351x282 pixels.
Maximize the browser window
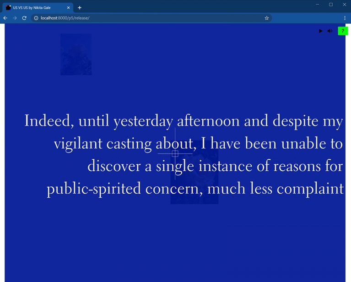(x=331, y=5)
